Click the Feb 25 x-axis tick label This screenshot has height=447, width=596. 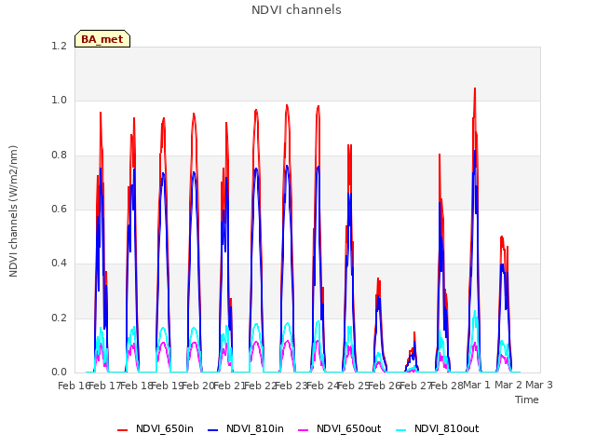point(353,386)
